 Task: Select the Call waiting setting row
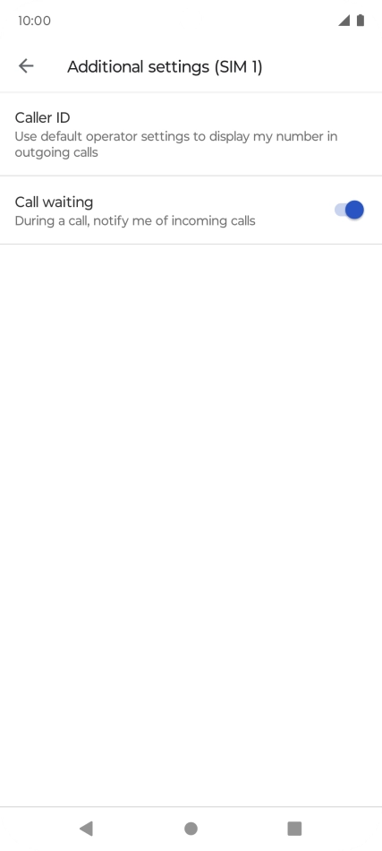tap(191, 211)
